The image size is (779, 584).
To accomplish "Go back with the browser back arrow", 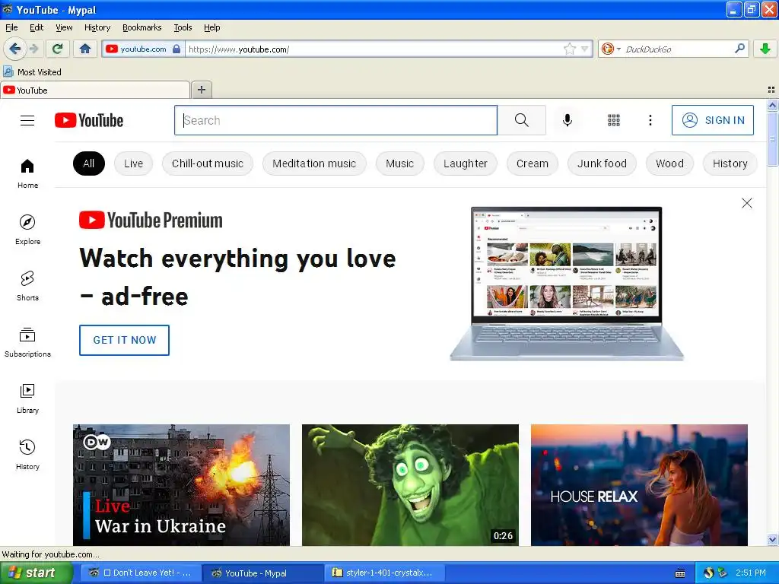I will [x=15, y=49].
